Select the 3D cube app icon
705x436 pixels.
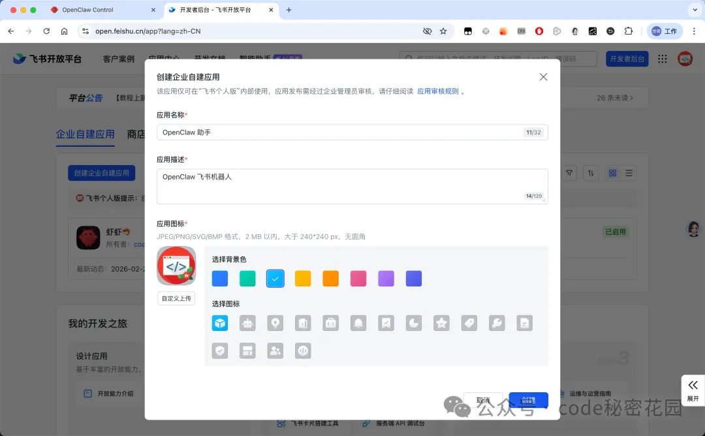pyautogui.click(x=220, y=322)
